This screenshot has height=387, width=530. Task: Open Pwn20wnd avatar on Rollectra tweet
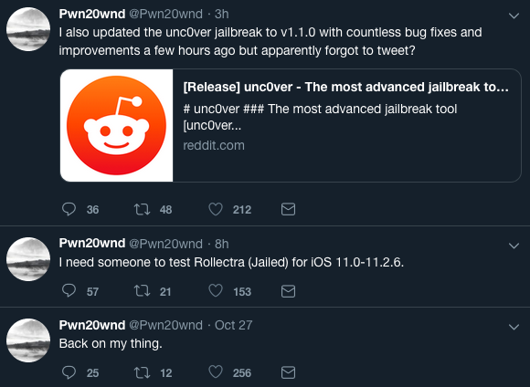(x=28, y=259)
